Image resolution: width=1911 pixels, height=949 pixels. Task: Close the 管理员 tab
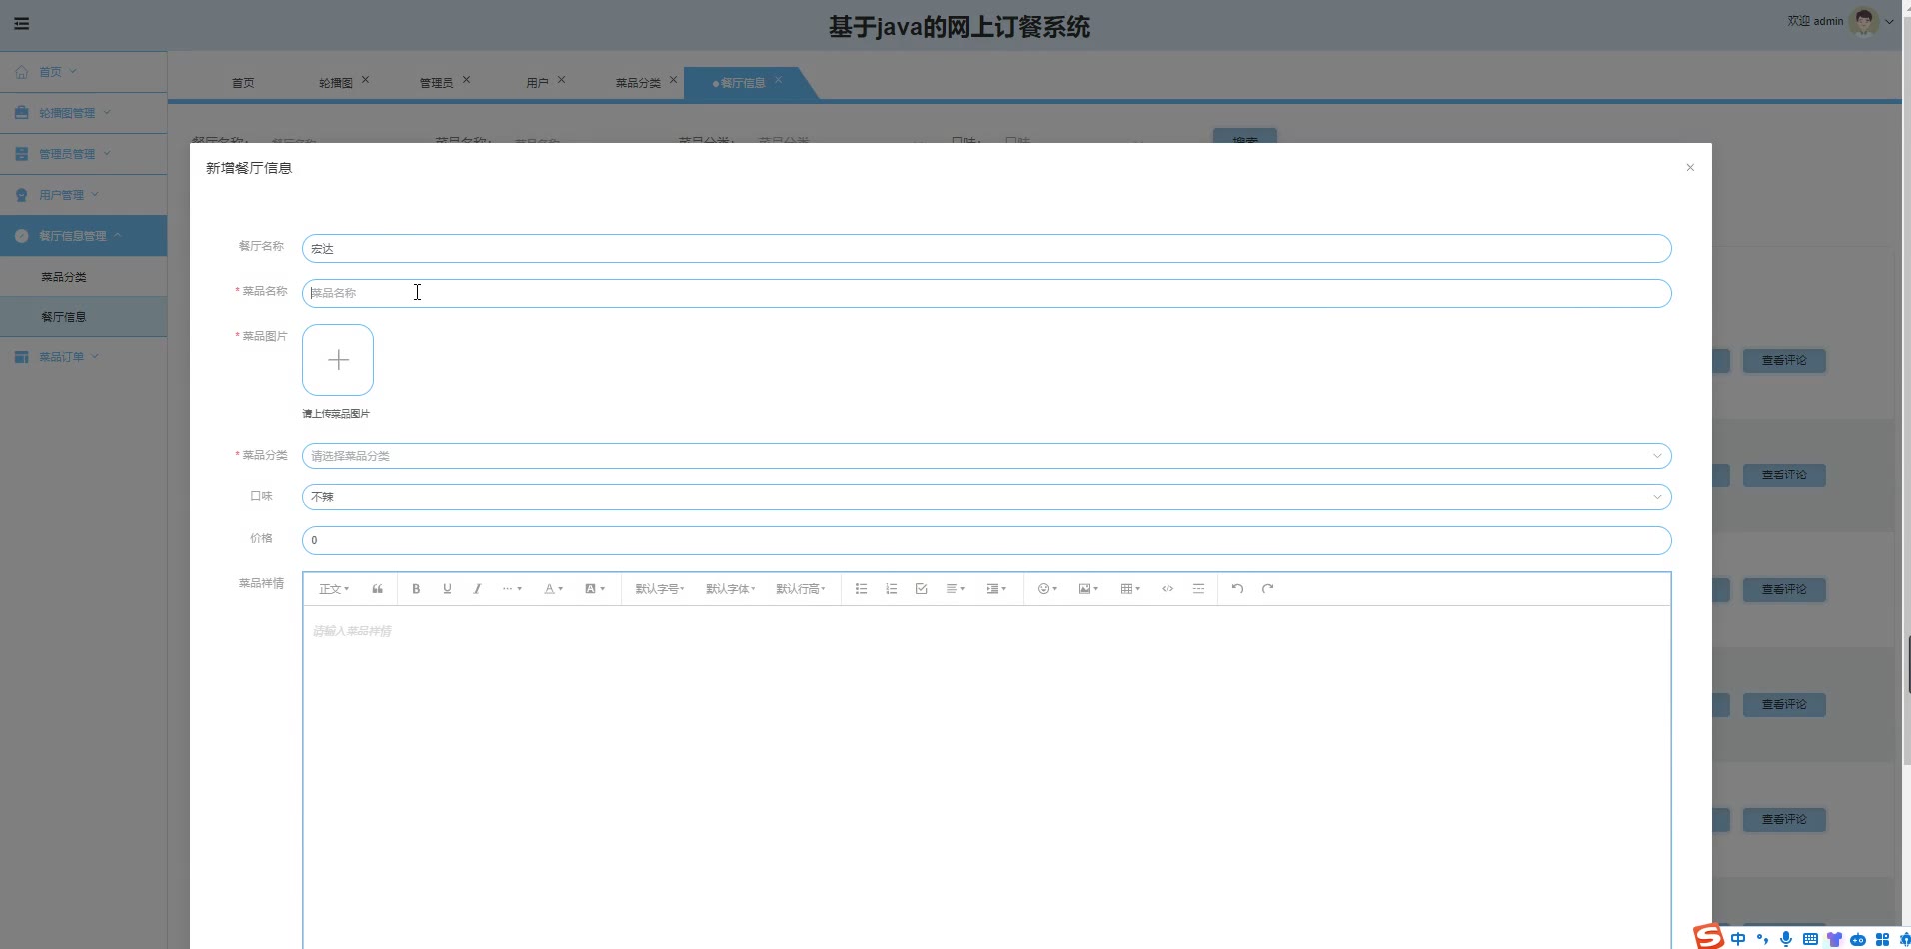click(466, 80)
